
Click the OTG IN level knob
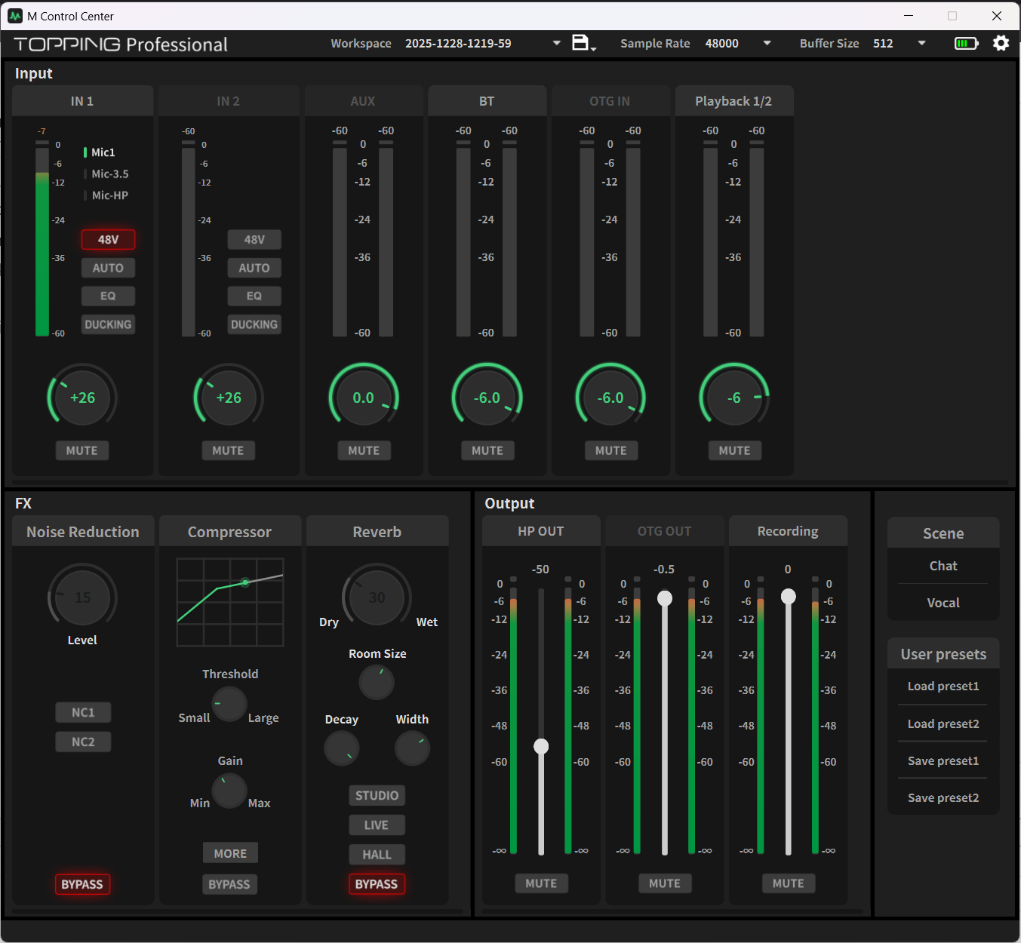611,398
